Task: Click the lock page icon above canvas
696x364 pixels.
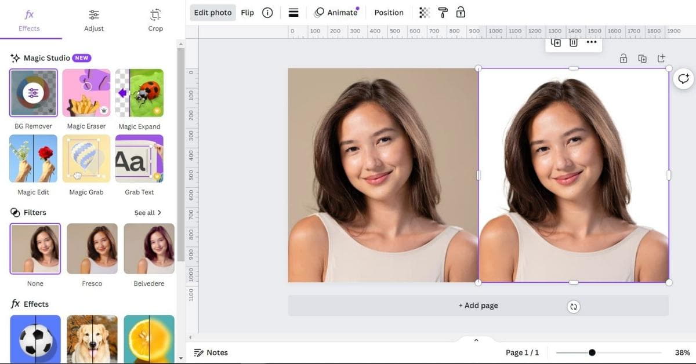Action: [623, 59]
